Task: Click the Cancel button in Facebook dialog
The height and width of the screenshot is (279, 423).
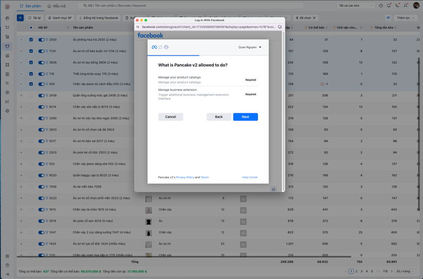Action: pos(170,117)
